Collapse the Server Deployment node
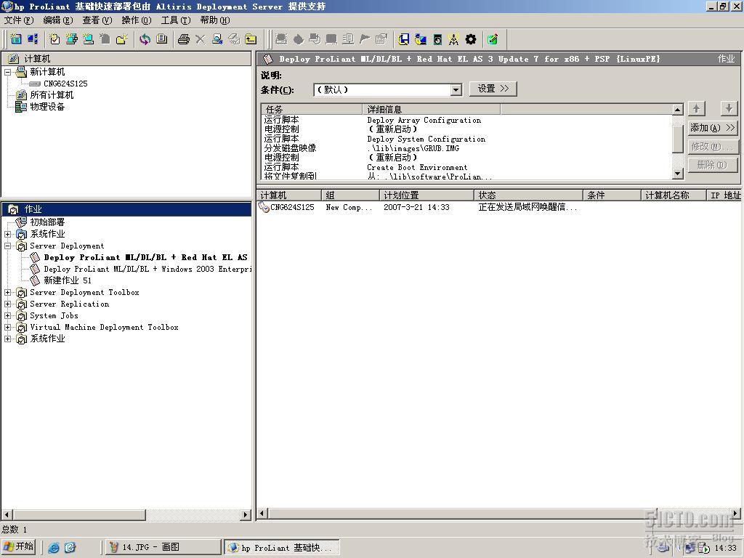Image resolution: width=744 pixels, height=558 pixels. point(7,246)
